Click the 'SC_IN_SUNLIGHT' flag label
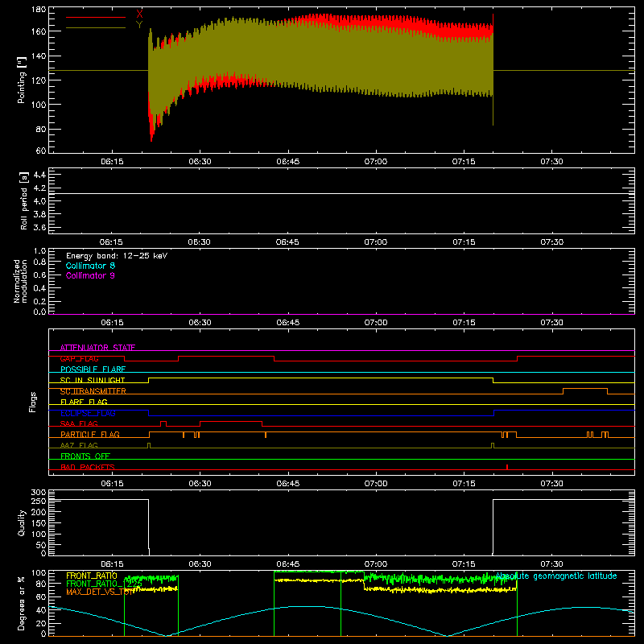The width and height of the screenshot is (644, 644). pyautogui.click(x=93, y=380)
